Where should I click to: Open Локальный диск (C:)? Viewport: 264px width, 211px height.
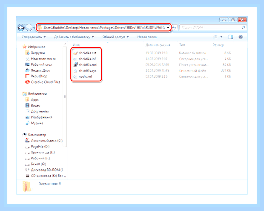tap(47, 141)
